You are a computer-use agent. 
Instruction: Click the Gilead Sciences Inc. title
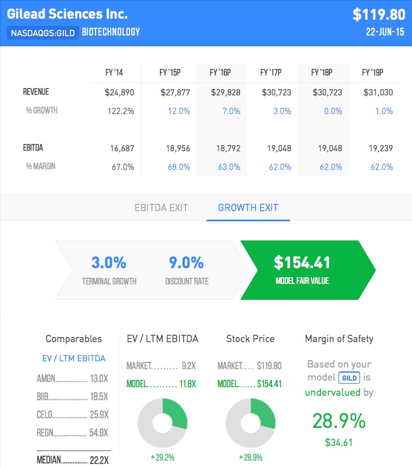pyautogui.click(x=67, y=14)
